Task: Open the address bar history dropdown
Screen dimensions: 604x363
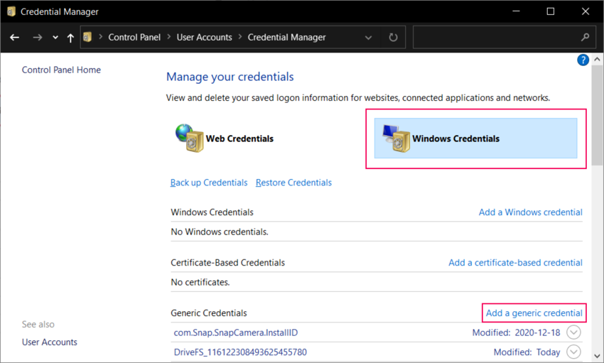Action: (367, 37)
